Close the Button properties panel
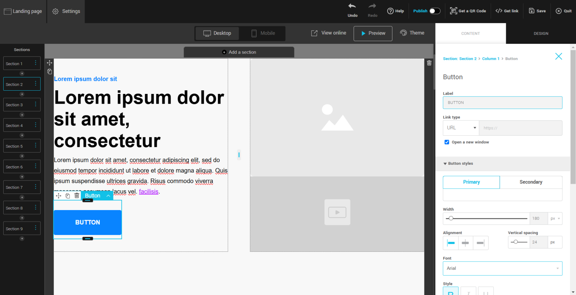576x295 pixels. [x=558, y=56]
